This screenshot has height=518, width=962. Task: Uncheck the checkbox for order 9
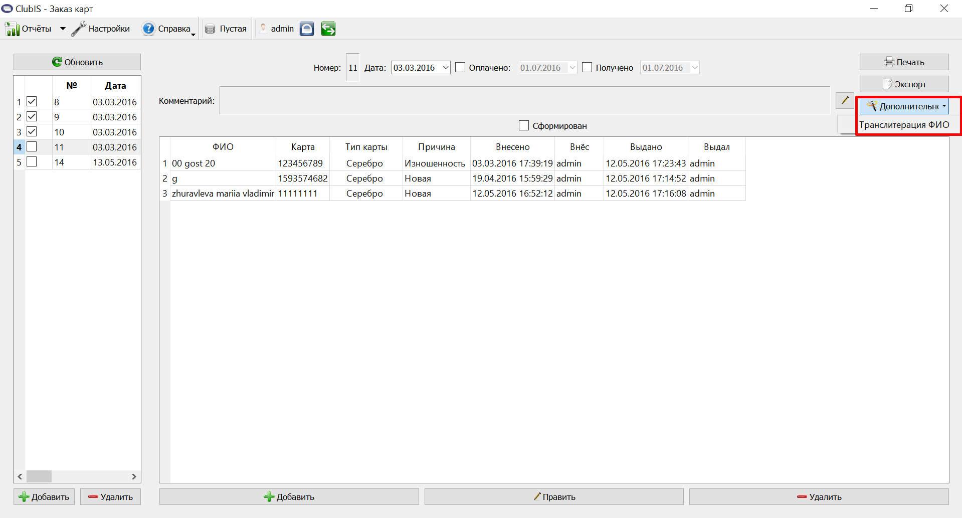(x=32, y=117)
